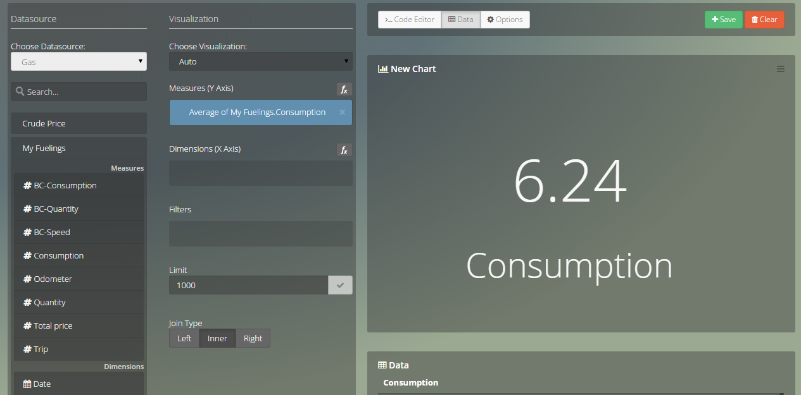Open the Choose Visualization dropdown
This screenshot has width=801, height=395.
(260, 62)
